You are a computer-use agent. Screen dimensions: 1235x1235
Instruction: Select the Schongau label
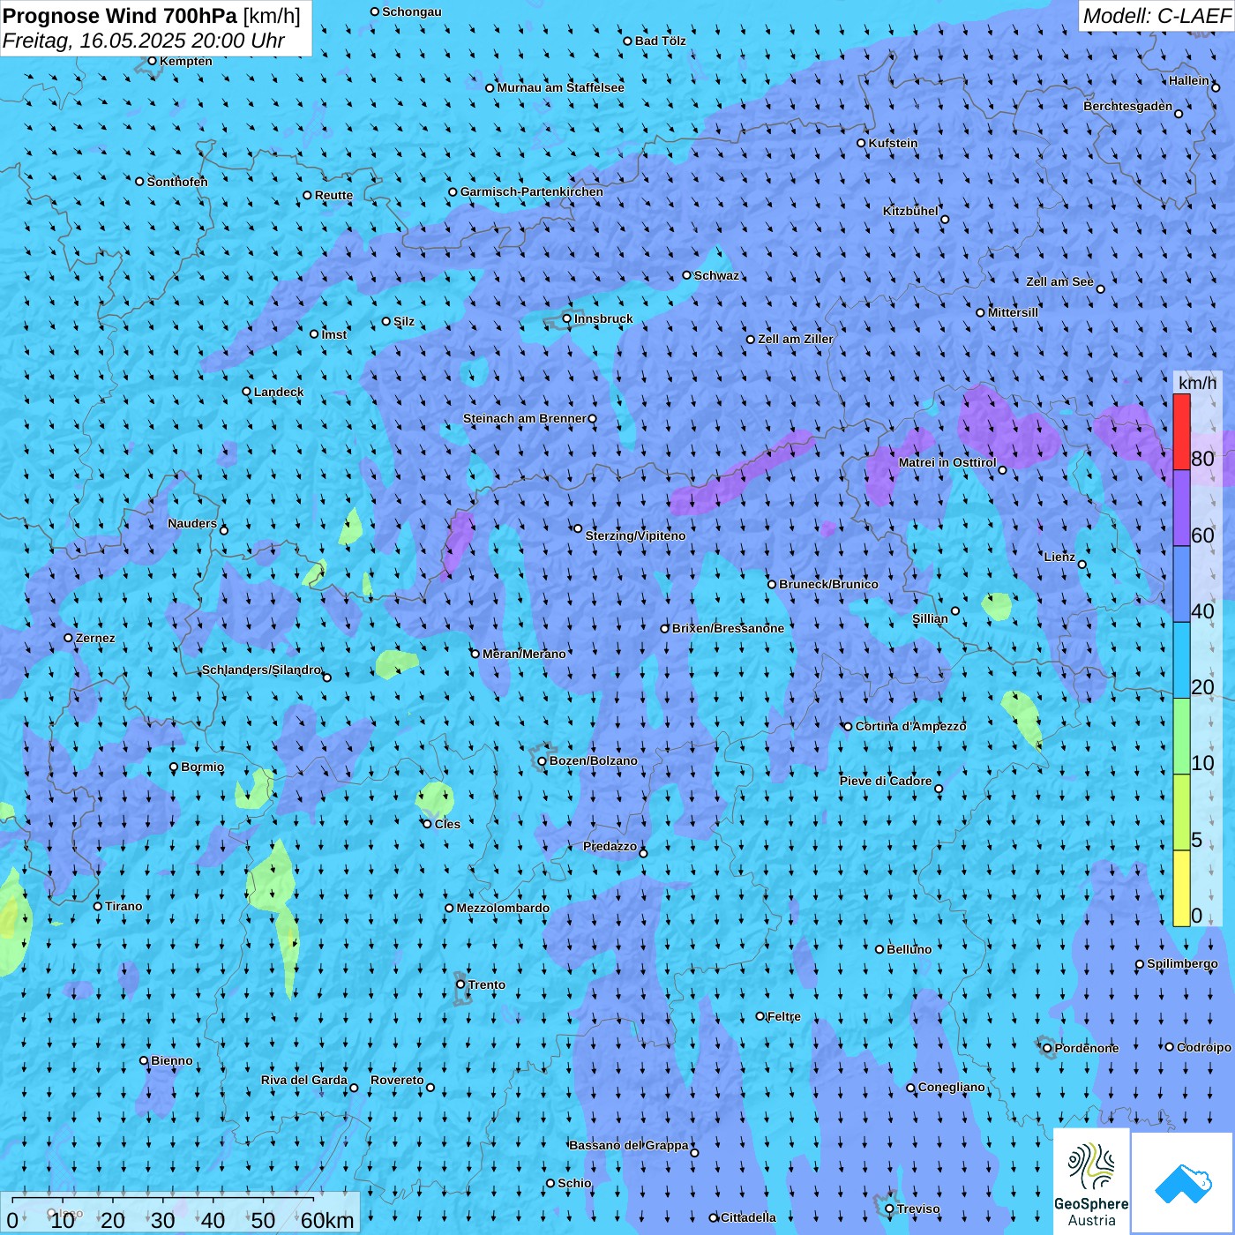pyautogui.click(x=412, y=11)
